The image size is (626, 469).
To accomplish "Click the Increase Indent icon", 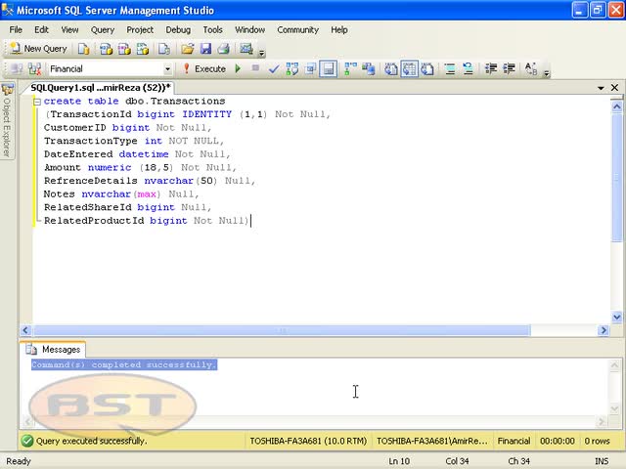I will [509, 69].
